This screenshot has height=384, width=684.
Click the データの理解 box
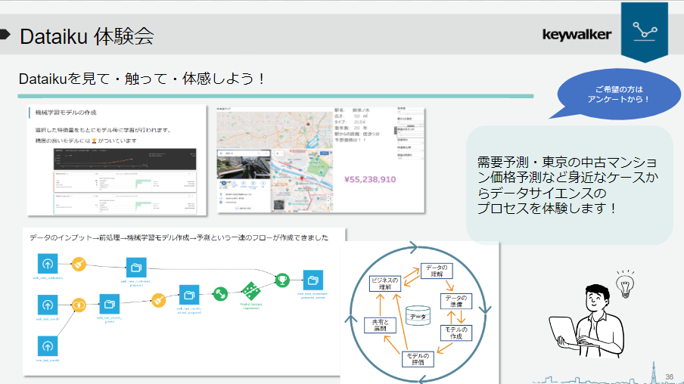point(437,271)
